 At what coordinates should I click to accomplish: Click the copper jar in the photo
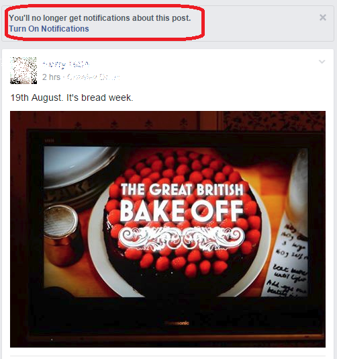click(x=61, y=235)
